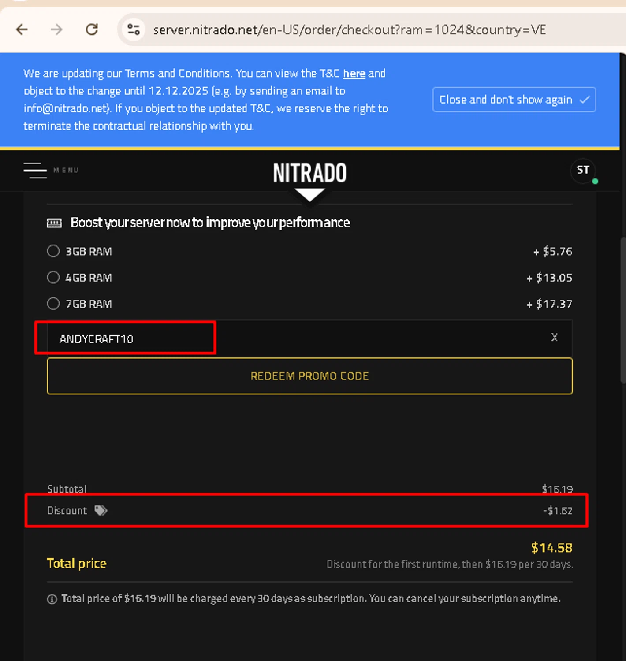
Task: Select the 3GB RAM option
Action: coord(53,251)
